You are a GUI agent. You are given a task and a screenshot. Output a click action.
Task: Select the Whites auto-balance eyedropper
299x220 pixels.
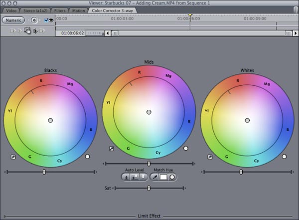(x=210, y=157)
